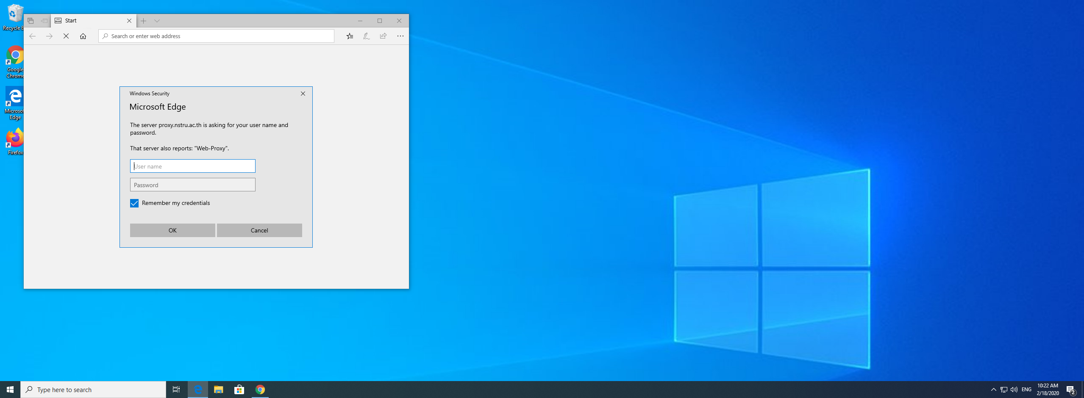Launch Microsoft Store from the taskbar

click(x=239, y=390)
